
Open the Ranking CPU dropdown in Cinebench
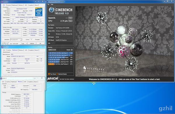(x=52, y=50)
